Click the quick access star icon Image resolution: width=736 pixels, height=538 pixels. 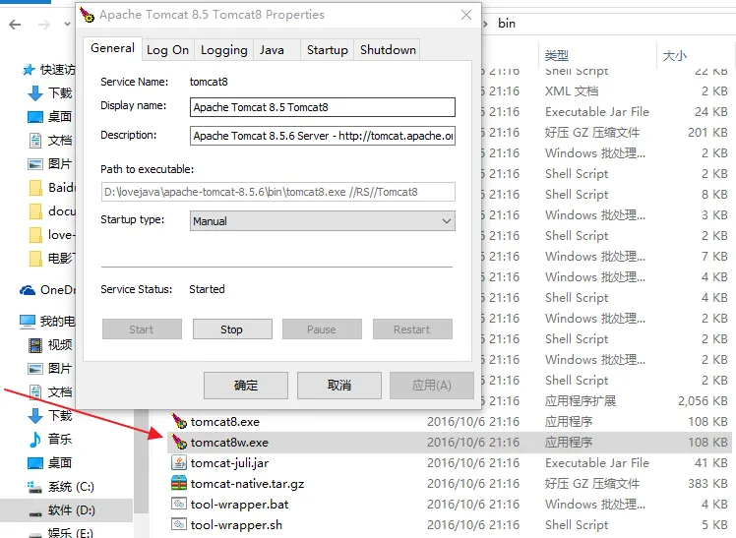click(x=30, y=70)
